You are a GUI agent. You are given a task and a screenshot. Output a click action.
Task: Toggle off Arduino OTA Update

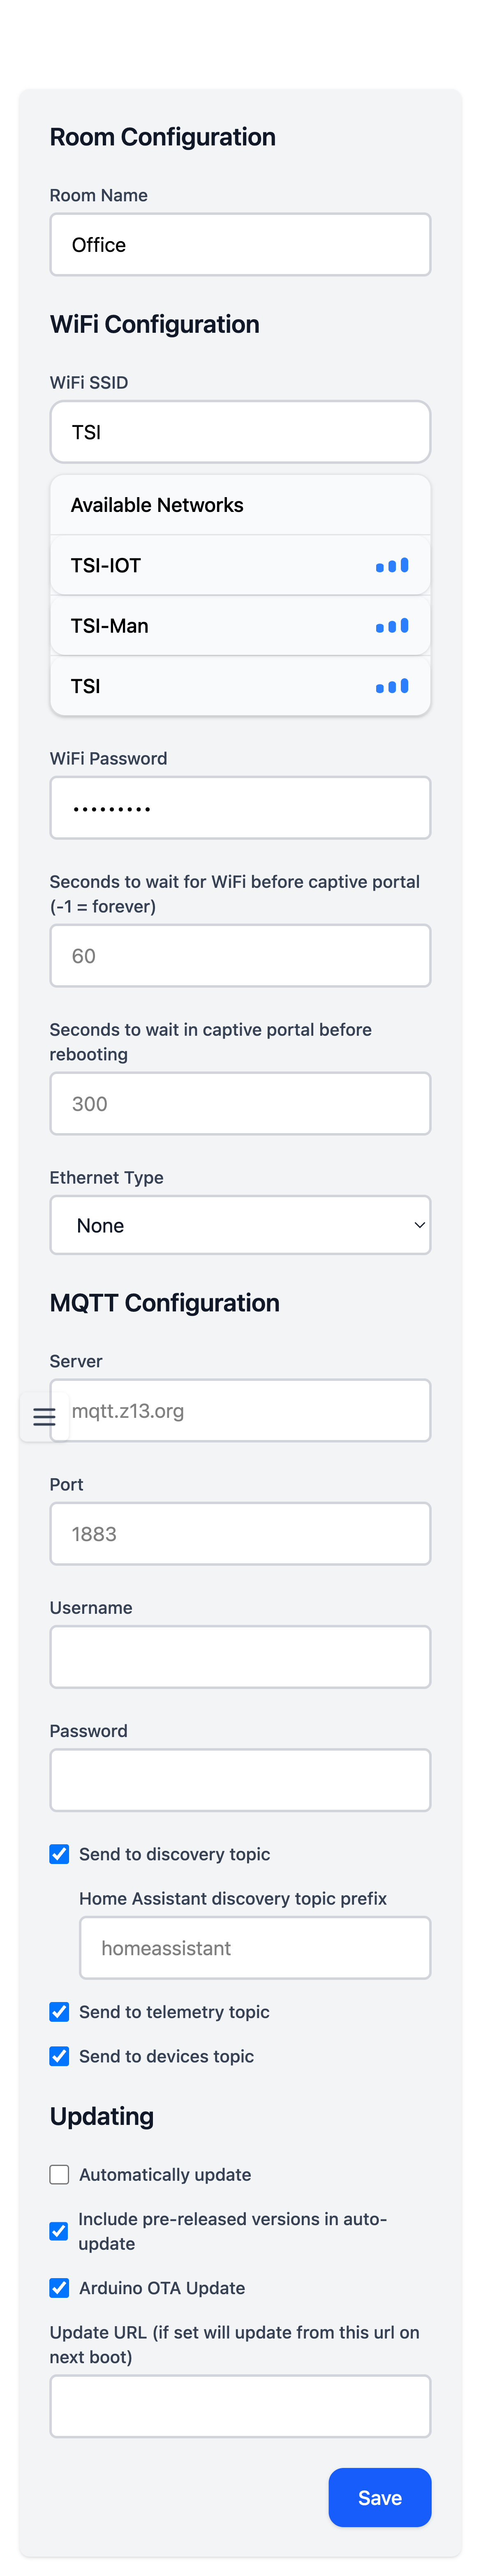(59, 2288)
